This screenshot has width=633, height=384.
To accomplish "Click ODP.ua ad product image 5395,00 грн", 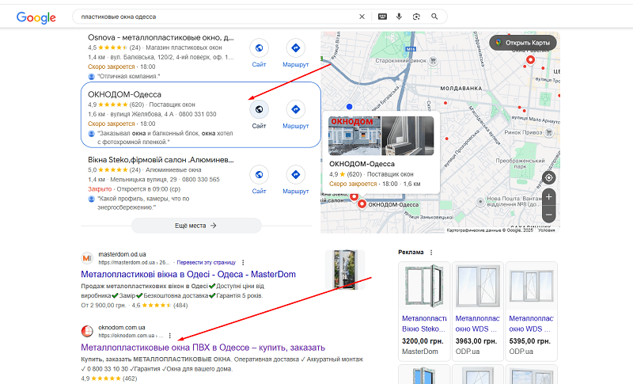I will point(531,286).
